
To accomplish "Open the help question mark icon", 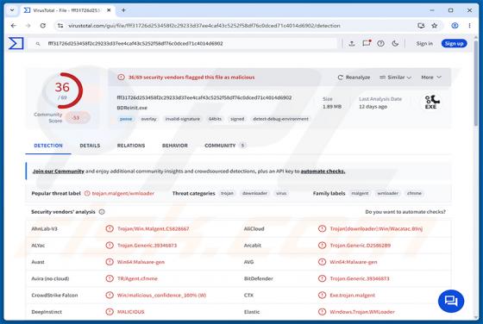I will 380,44.
